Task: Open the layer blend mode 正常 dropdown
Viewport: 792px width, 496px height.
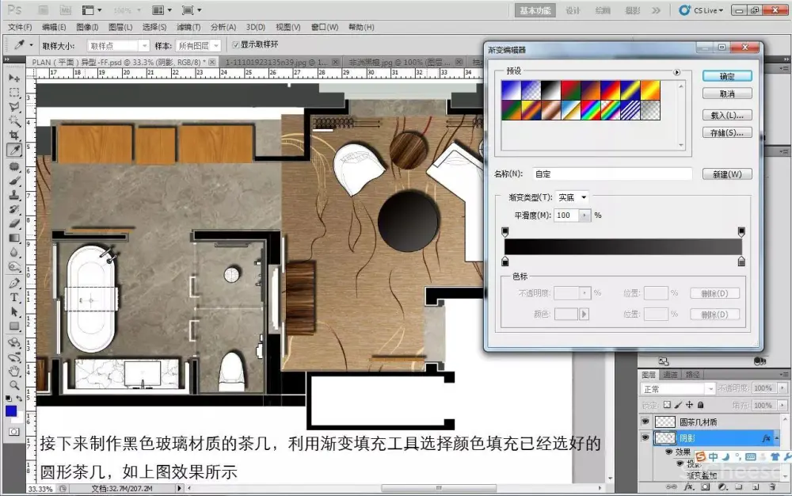Action: [x=677, y=389]
